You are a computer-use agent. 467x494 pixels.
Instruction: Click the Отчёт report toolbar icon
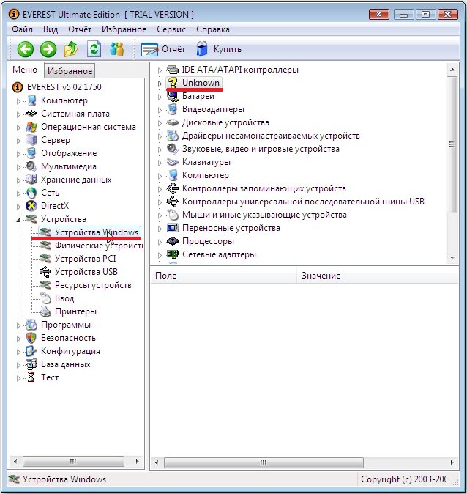coord(149,49)
